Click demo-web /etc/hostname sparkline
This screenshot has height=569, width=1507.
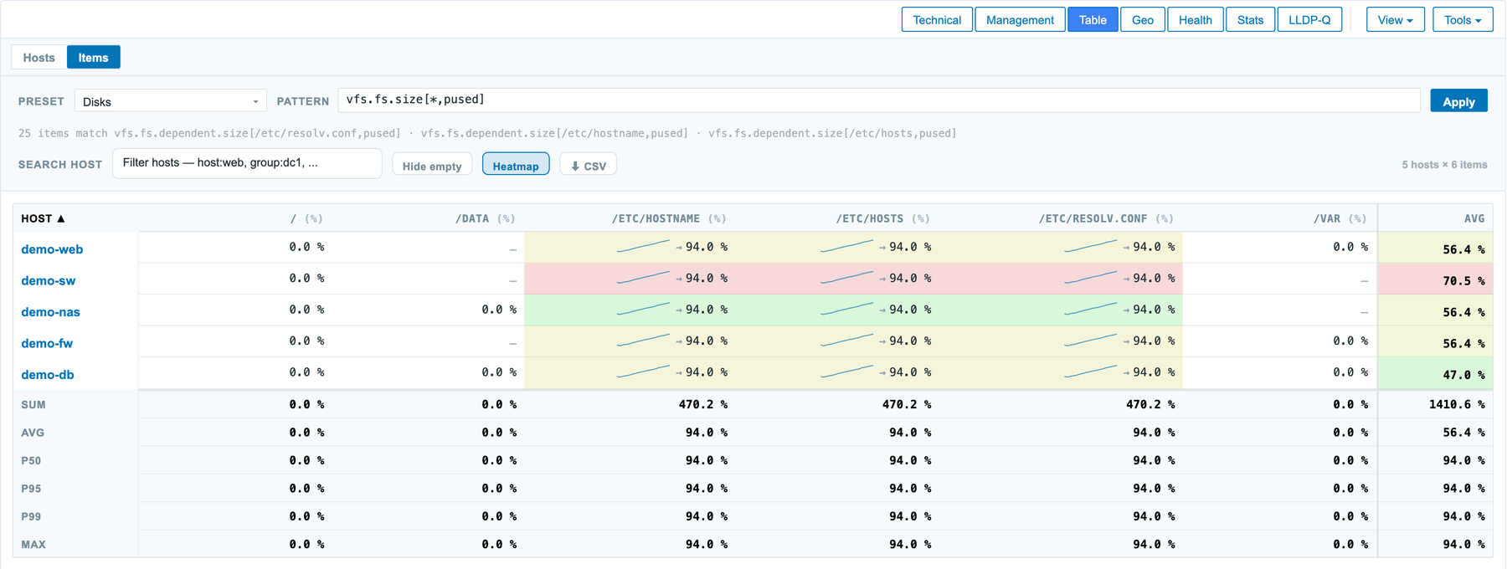pyautogui.click(x=643, y=246)
